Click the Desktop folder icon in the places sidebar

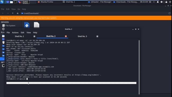pyautogui.click(x=3, y=39)
